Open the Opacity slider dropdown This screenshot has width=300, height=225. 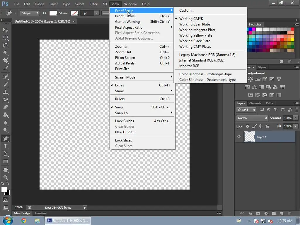[x=296, y=118]
